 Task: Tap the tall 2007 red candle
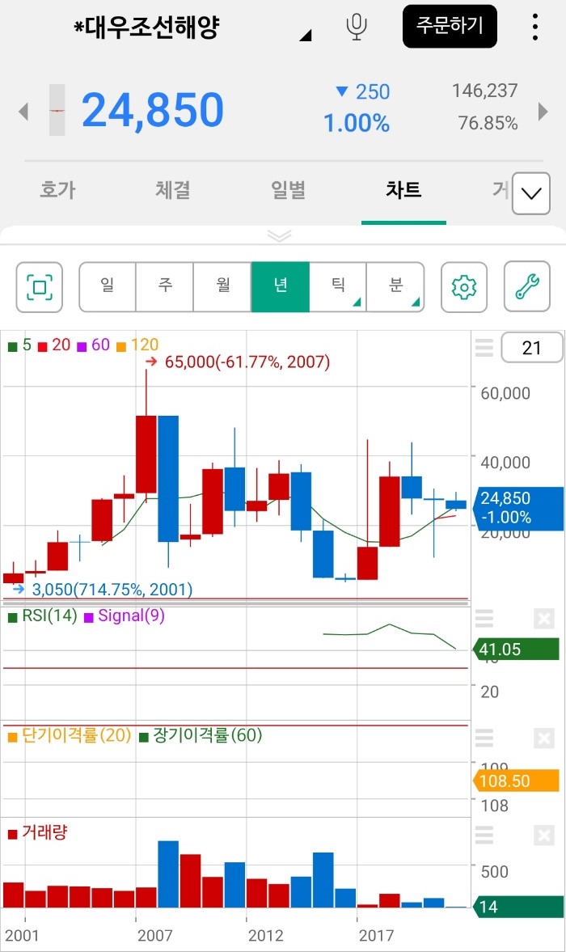pyautogui.click(x=146, y=454)
